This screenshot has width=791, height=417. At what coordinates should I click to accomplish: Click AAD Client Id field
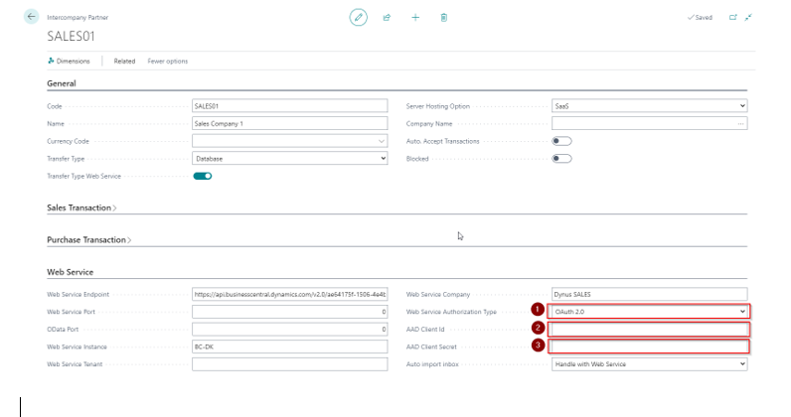pyautogui.click(x=649, y=330)
